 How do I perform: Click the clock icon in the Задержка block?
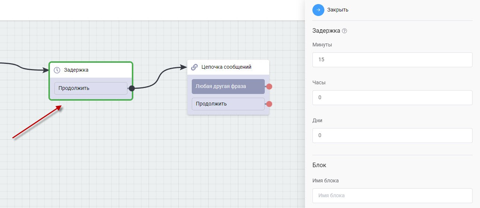pos(57,70)
